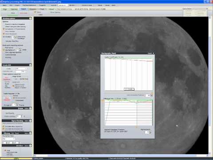Click the Resize panel round header icon
213x160 pixels.
point(30,108)
